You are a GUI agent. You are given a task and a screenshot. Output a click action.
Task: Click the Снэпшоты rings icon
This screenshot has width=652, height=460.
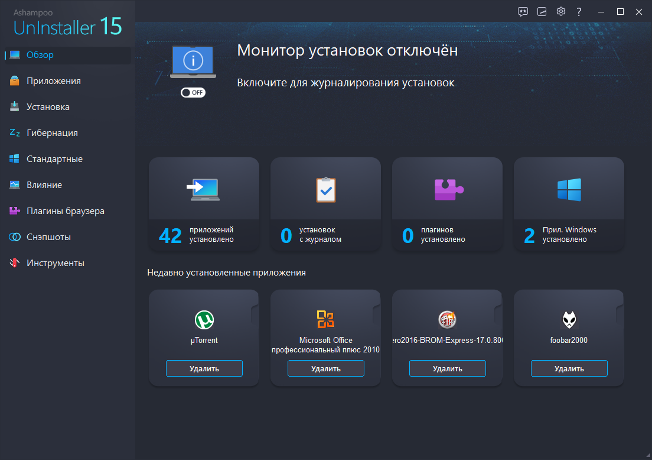15,237
